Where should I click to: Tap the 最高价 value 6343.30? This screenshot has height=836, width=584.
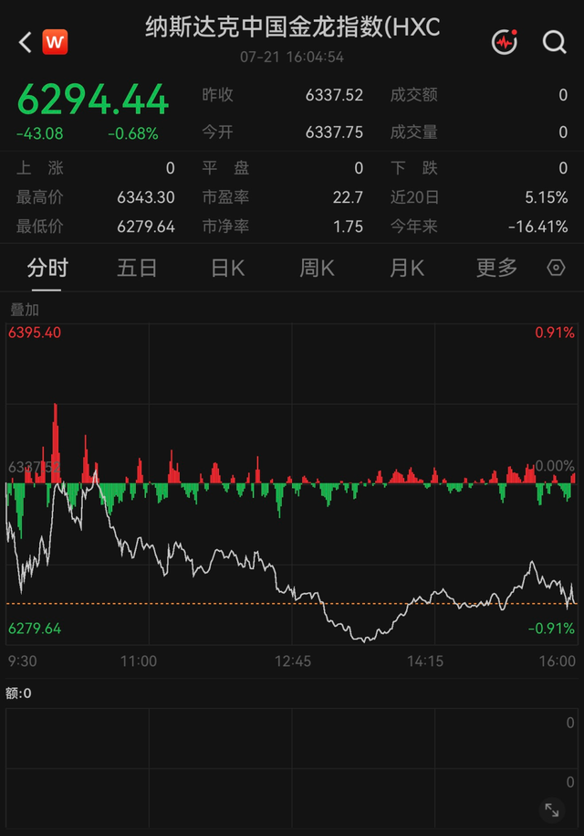[146, 197]
